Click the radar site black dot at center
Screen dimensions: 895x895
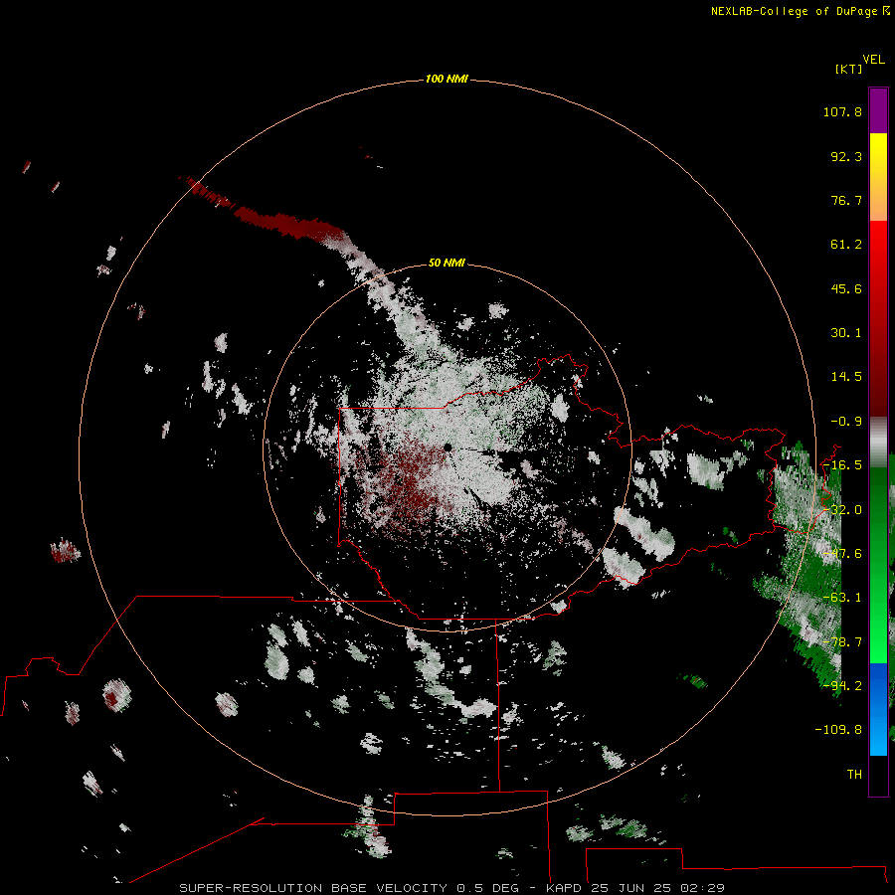pyautogui.click(x=447, y=447)
